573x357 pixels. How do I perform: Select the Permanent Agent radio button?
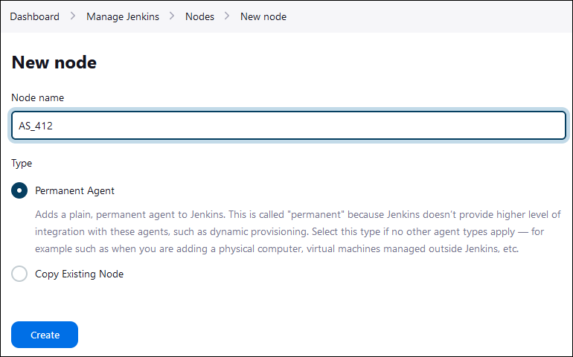(x=19, y=190)
